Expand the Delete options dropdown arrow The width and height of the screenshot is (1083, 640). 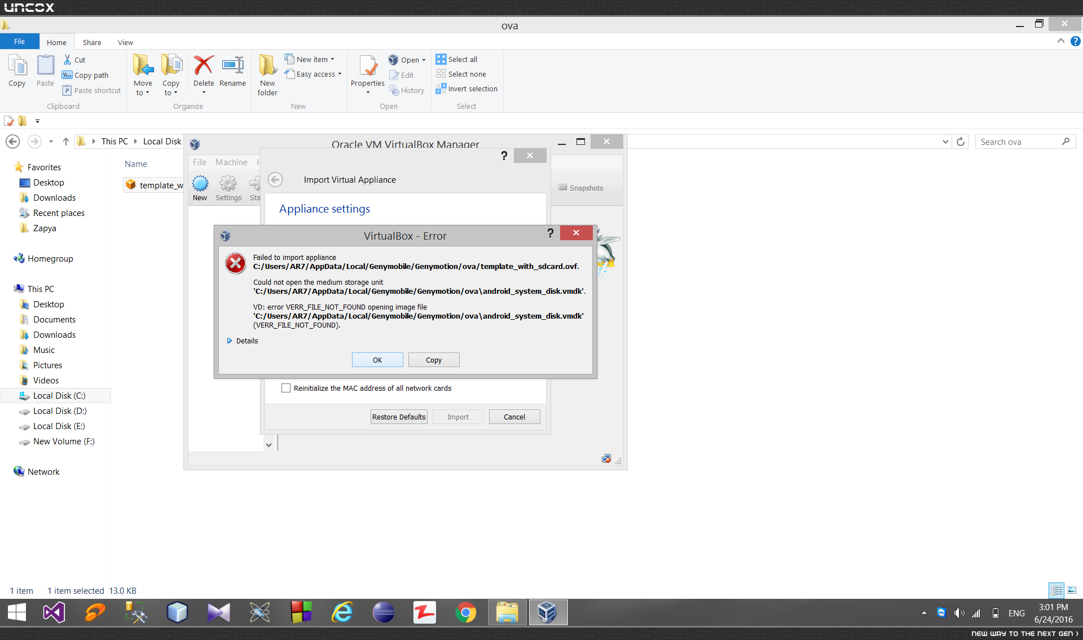pyautogui.click(x=204, y=92)
